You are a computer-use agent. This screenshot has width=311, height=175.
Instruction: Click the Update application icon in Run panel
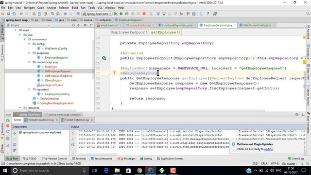pyautogui.click(x=8, y=132)
